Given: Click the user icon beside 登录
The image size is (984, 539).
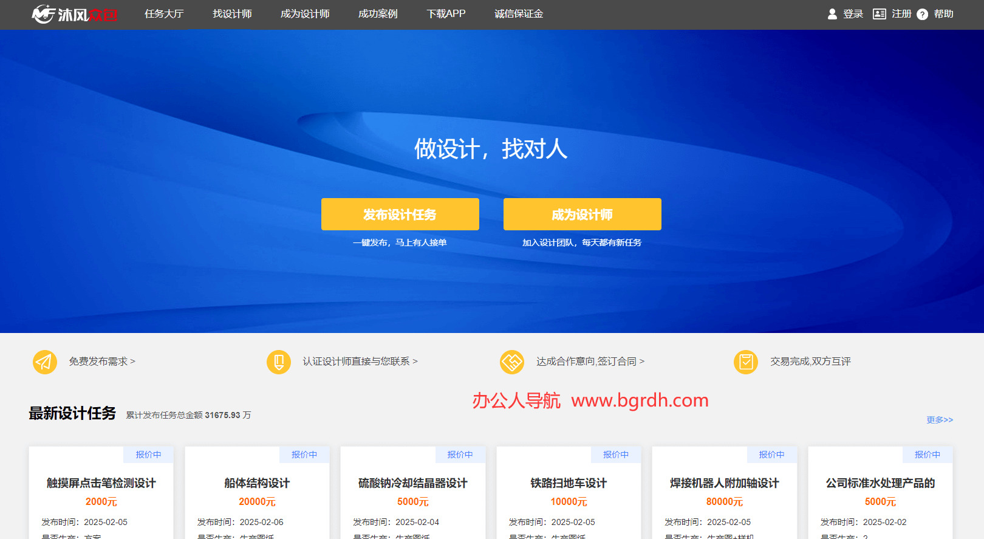Looking at the screenshot, I should click(832, 14).
